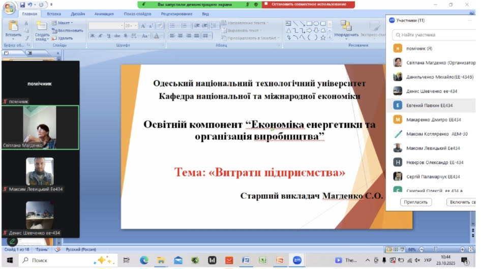Image resolution: width=481 pixels, height=269 pixels.
Task: Open the Показ слайдов ribbon tab
Action: point(137,14)
